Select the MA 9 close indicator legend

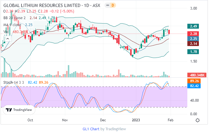(14, 25)
